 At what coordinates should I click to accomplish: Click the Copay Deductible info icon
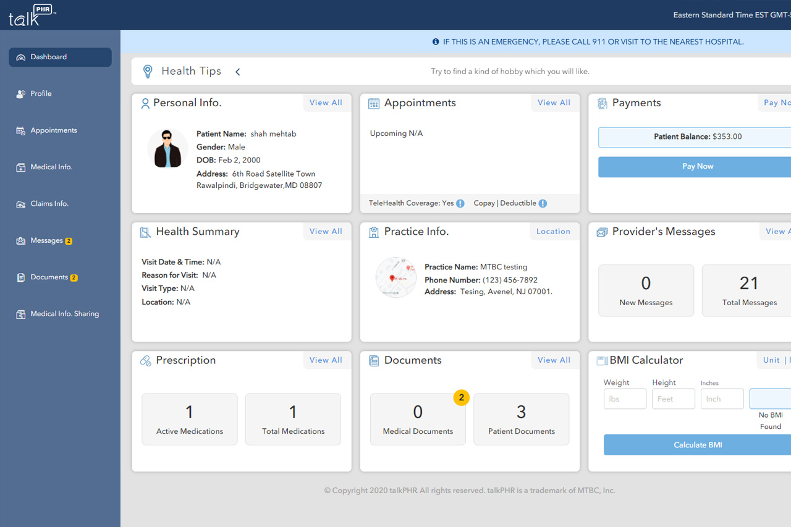coord(543,203)
